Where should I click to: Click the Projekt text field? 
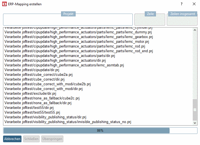[x=68, y=20]
